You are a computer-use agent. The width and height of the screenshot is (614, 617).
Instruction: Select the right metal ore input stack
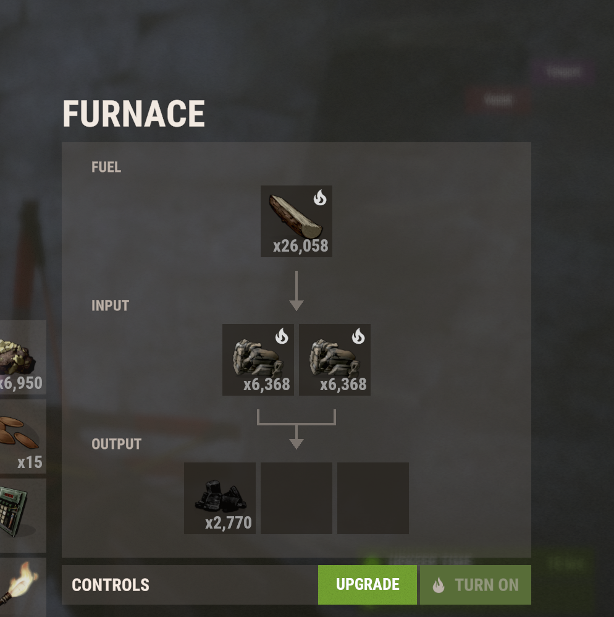[x=335, y=360]
